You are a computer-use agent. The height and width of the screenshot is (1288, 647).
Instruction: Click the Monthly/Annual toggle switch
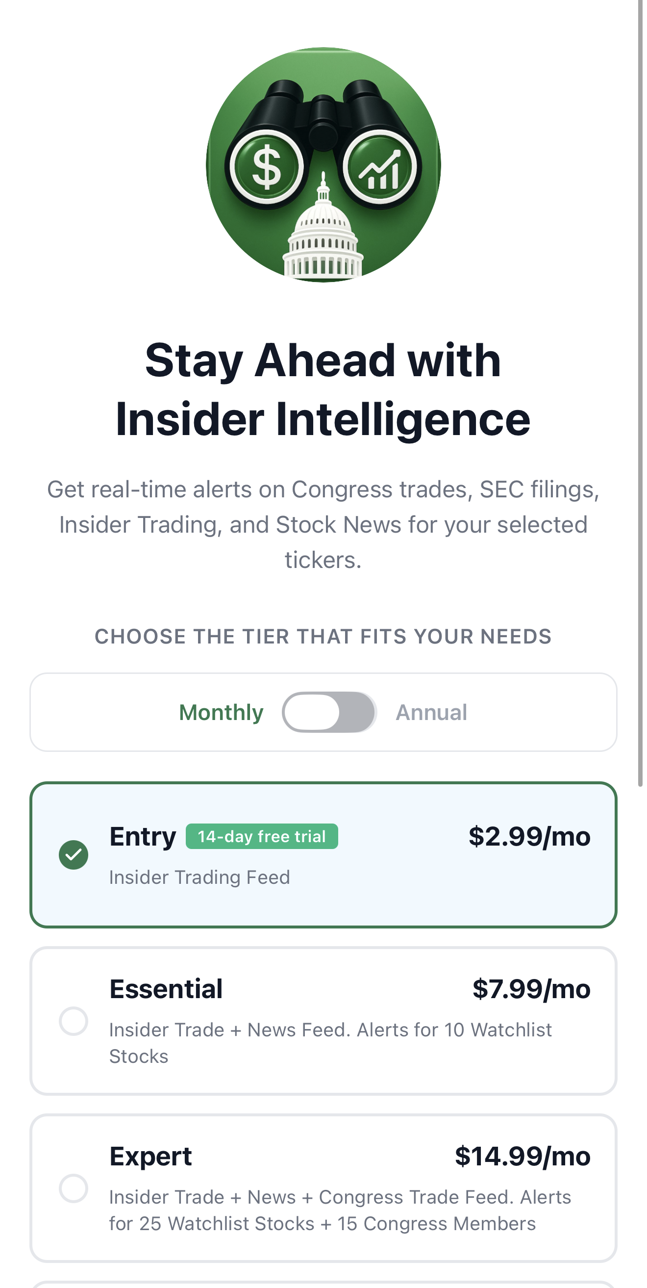tap(329, 712)
